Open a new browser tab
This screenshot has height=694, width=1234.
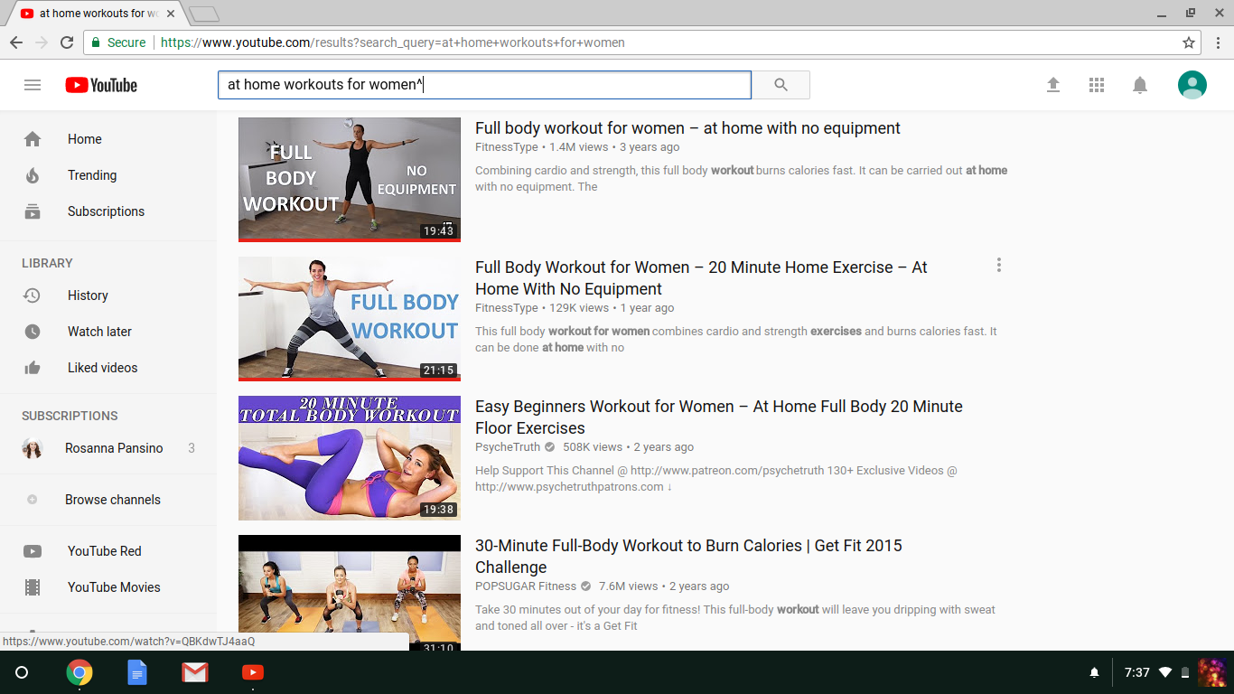[205, 14]
